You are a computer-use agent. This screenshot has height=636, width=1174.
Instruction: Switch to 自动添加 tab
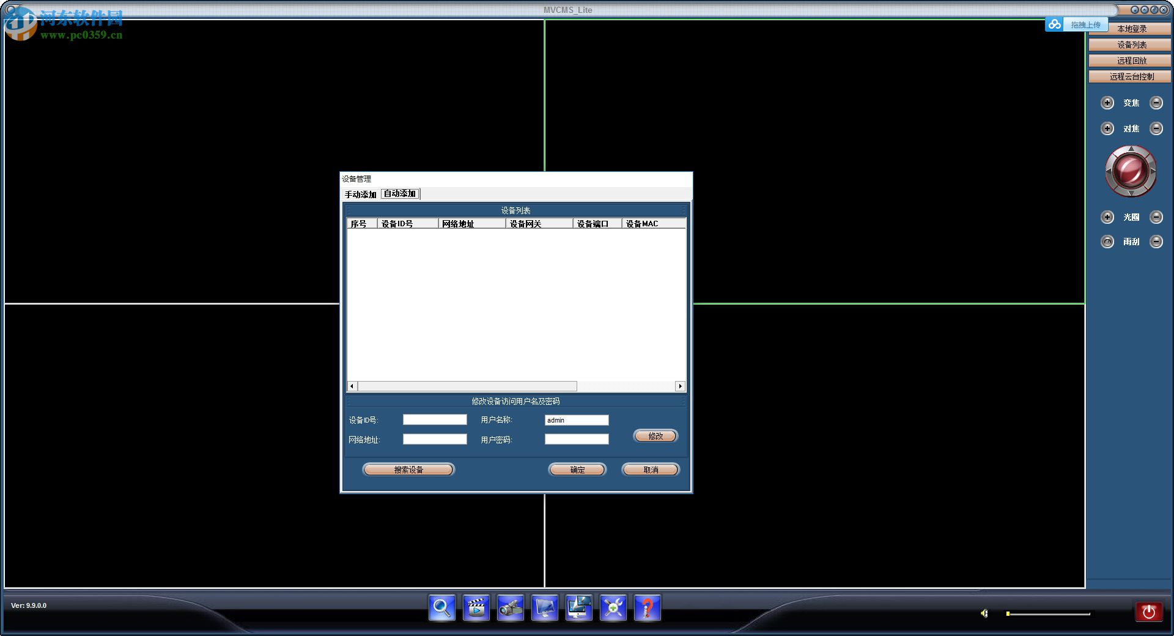tap(400, 194)
